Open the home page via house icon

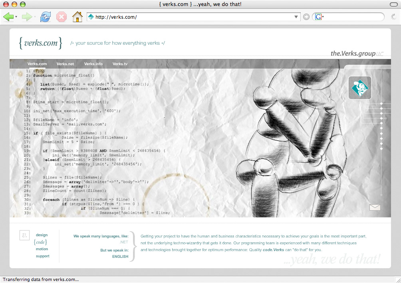(x=77, y=17)
